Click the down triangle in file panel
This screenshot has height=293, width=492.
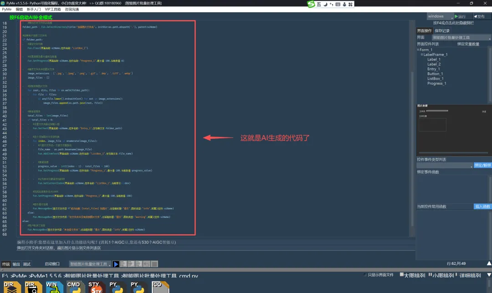pyautogui.click(x=489, y=275)
